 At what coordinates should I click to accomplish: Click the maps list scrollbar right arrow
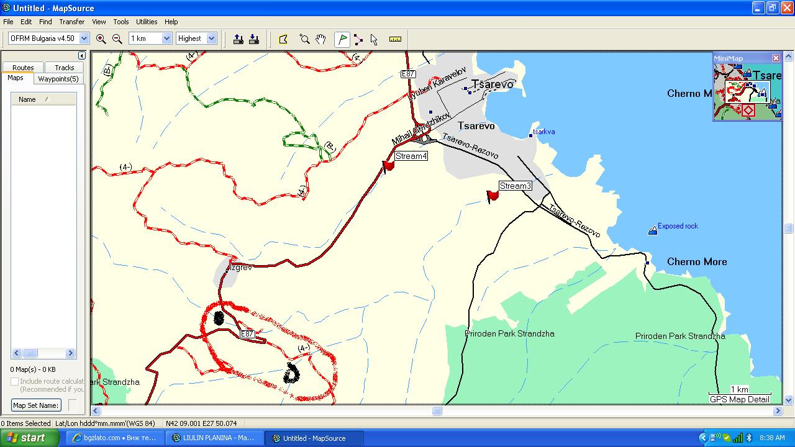tap(70, 353)
